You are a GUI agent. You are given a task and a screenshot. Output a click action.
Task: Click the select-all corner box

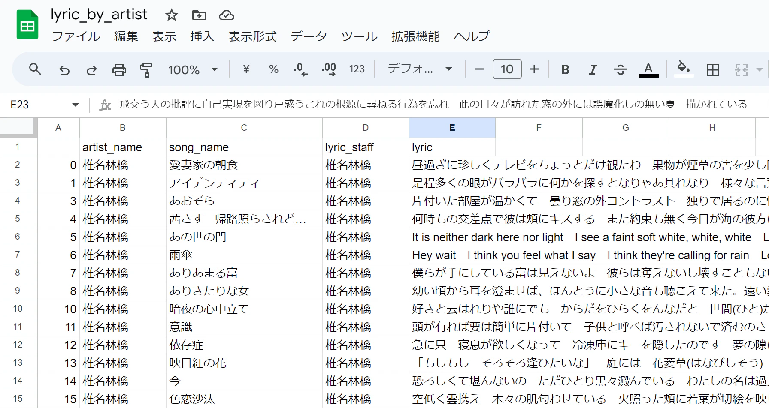click(18, 128)
